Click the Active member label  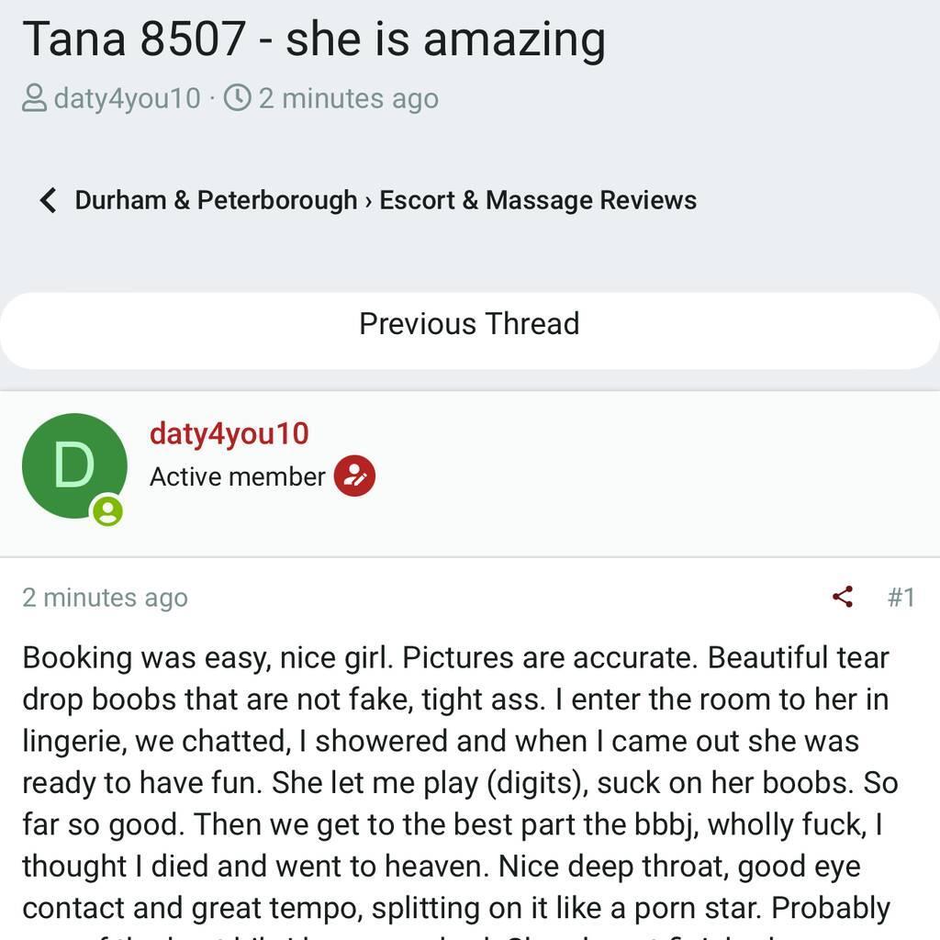(237, 476)
